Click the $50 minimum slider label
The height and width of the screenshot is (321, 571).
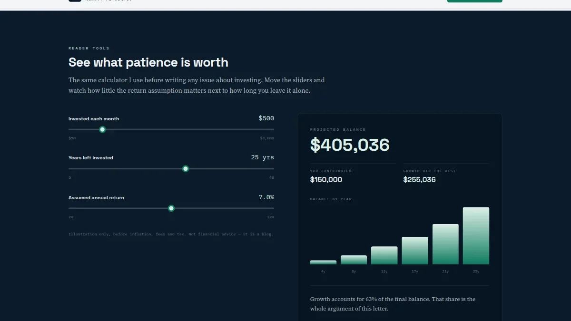pyautogui.click(x=72, y=138)
